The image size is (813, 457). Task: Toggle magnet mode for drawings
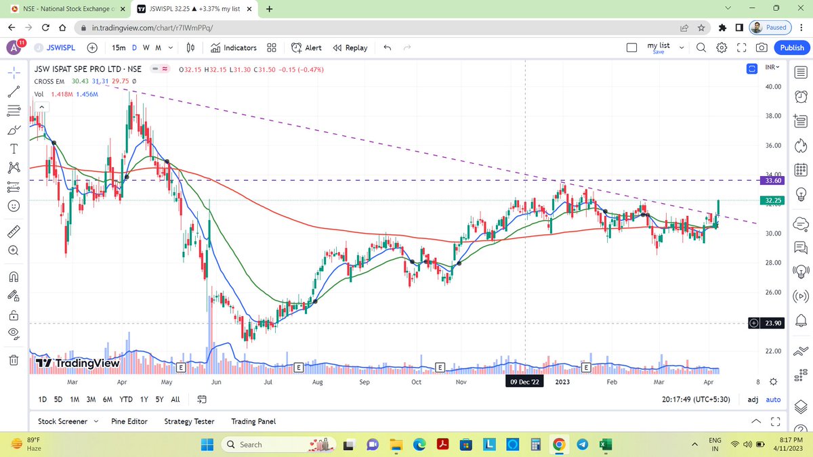coord(14,276)
